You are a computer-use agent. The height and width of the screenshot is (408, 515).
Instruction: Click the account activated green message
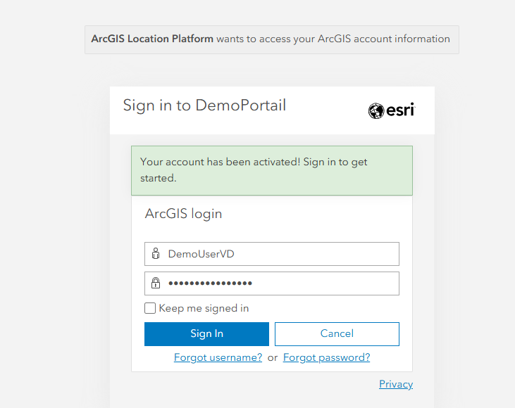271,170
